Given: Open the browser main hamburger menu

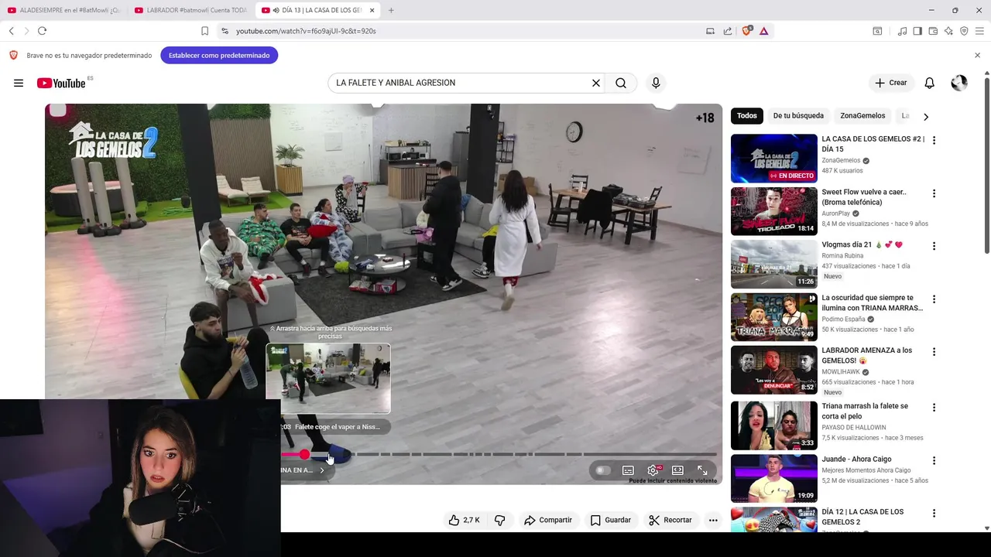Looking at the screenshot, I should coord(979,31).
